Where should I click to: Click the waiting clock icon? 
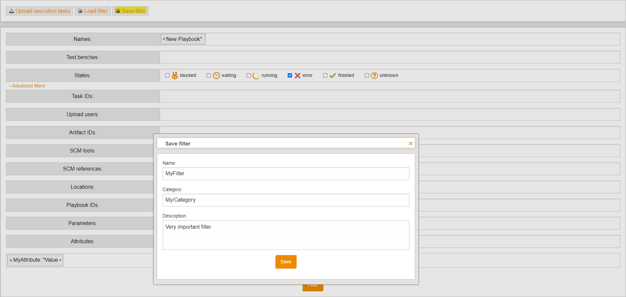(217, 75)
